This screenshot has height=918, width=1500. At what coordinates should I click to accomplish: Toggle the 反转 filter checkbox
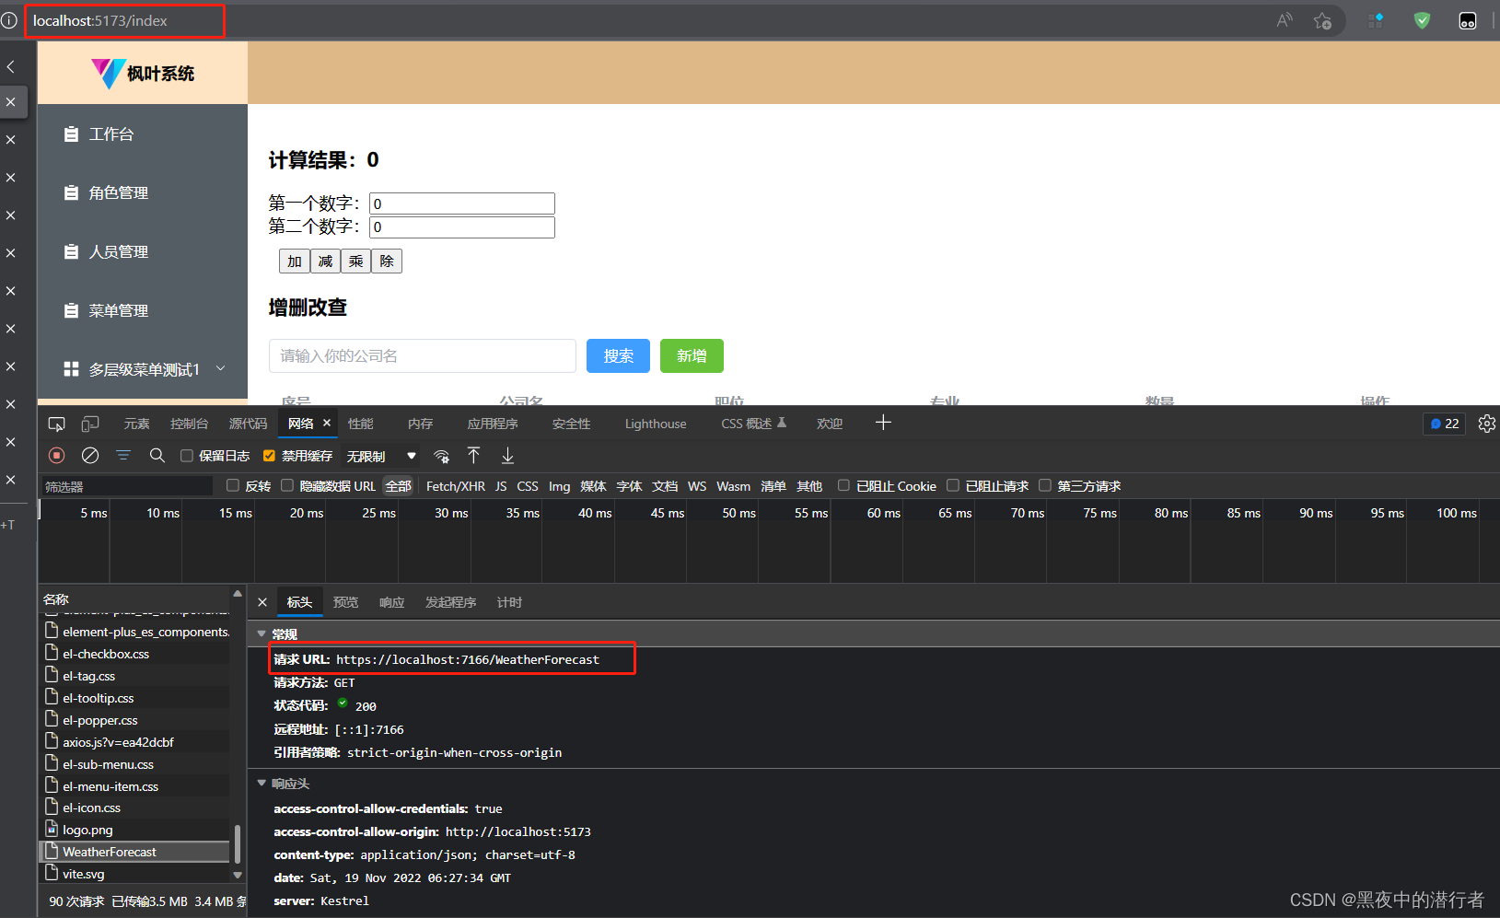tap(233, 486)
